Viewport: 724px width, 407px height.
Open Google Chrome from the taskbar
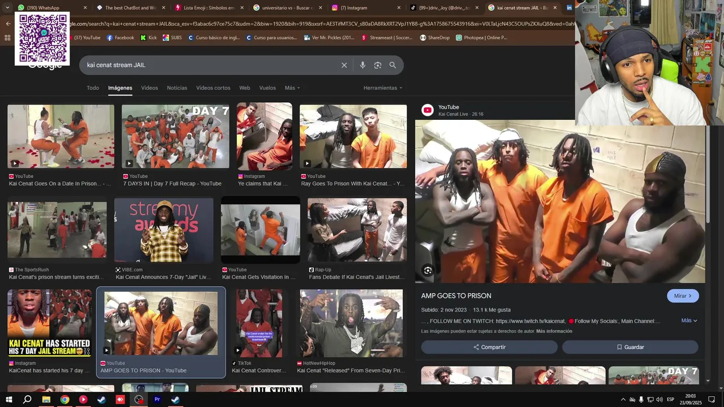64,400
